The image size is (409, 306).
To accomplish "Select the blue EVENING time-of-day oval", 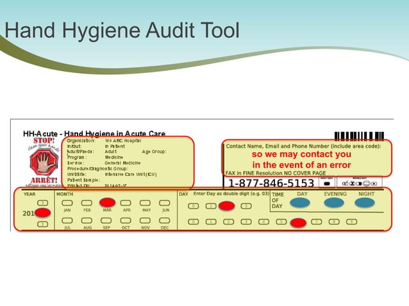I will (x=334, y=202).
